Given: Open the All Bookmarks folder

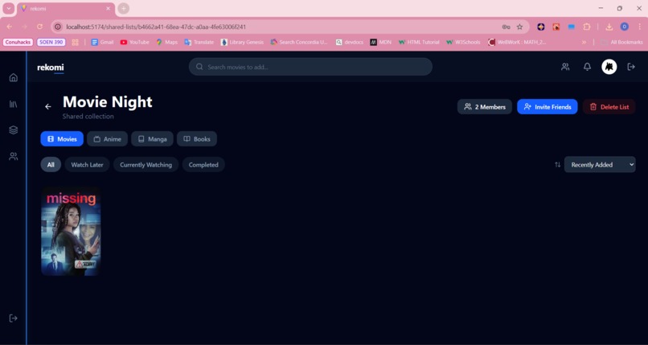Looking at the screenshot, I should tap(622, 42).
